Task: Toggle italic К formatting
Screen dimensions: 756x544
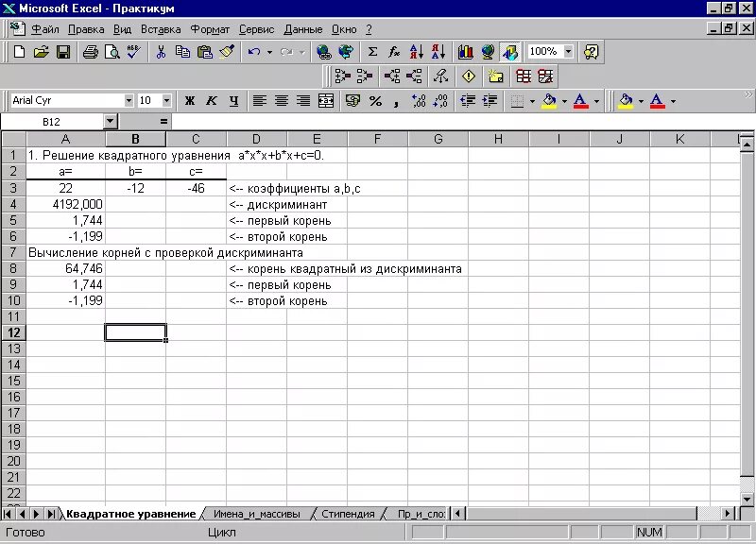Action: [x=211, y=101]
